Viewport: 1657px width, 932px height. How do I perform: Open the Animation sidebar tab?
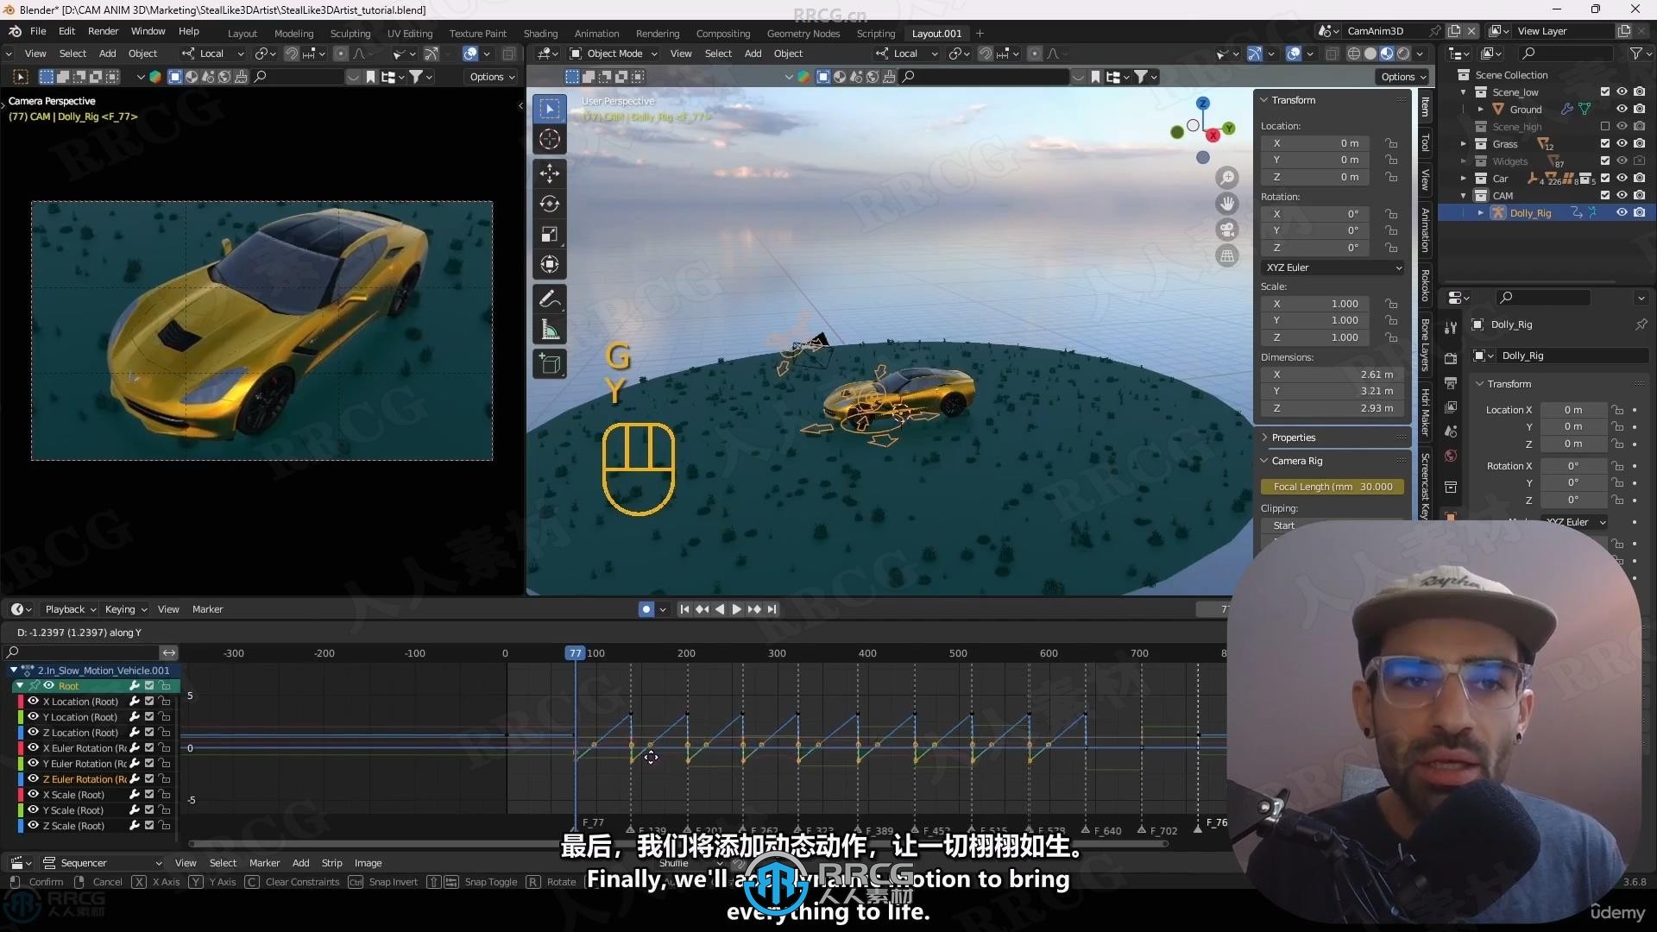[1425, 230]
